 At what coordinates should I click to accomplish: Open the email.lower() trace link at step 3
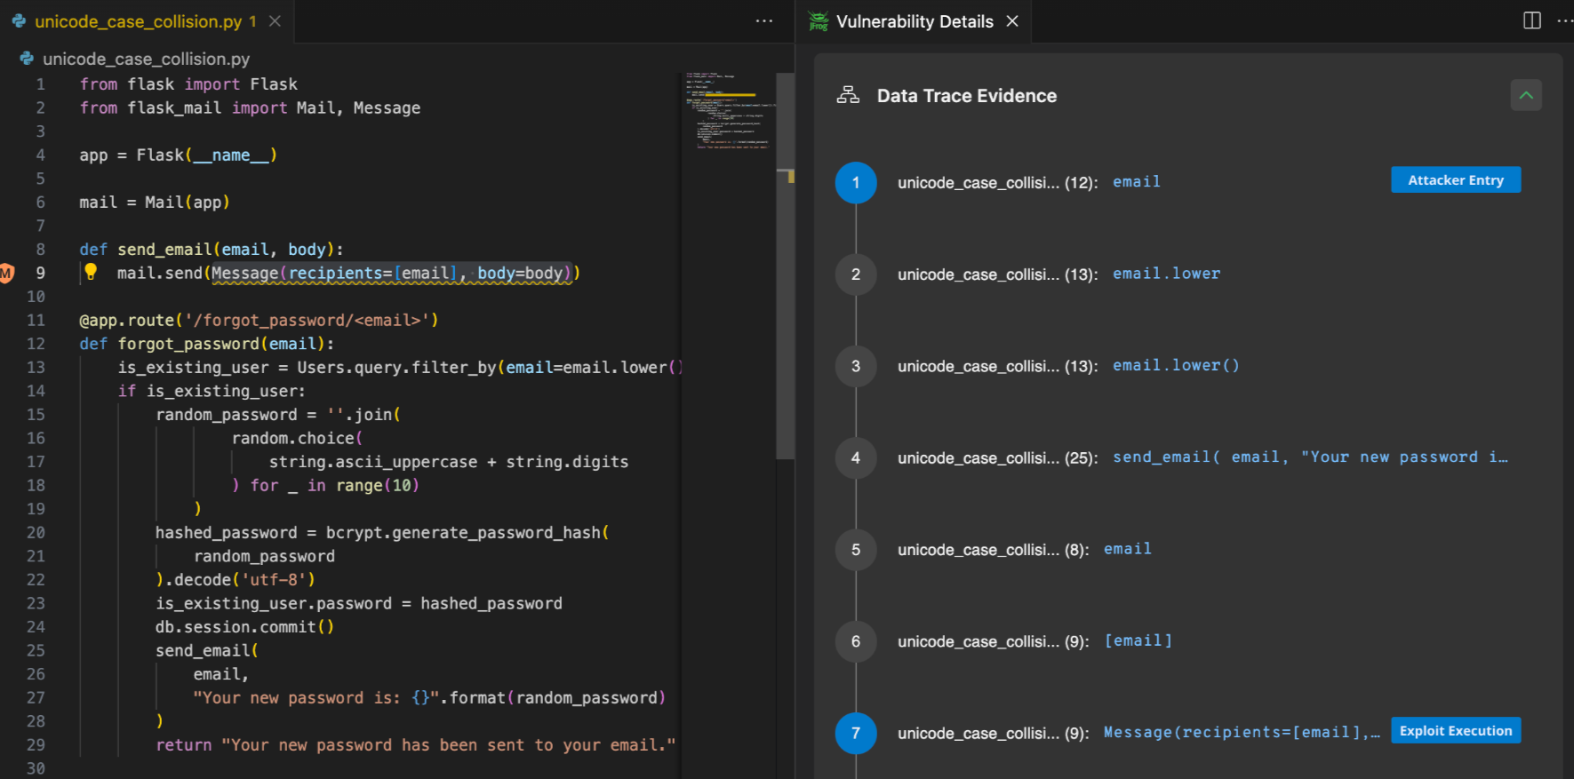pyautogui.click(x=1175, y=365)
